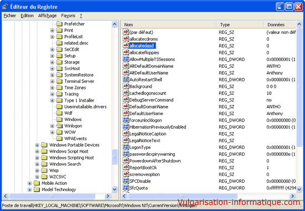305x211 pixels.
Task: Expand the Windows Portable Devices key
Action: (x=37, y=145)
